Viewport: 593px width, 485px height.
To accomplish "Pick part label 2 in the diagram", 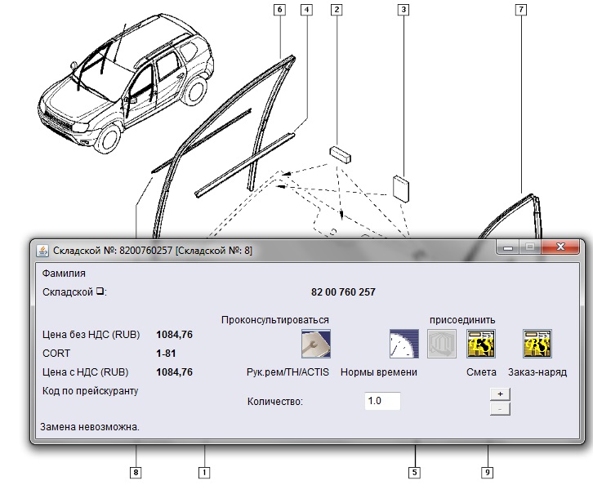I will tap(336, 10).
